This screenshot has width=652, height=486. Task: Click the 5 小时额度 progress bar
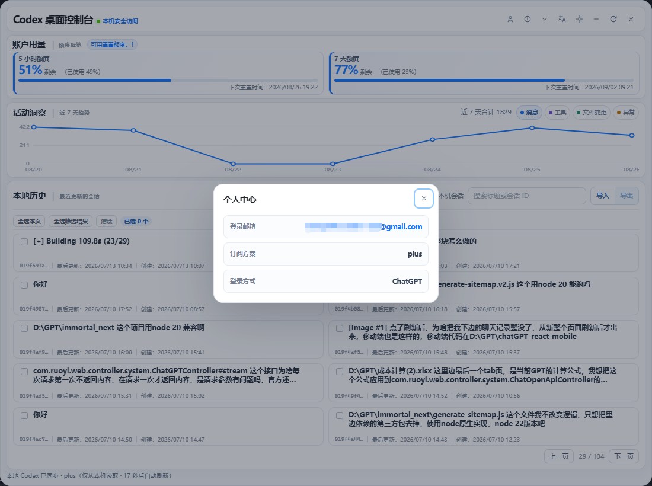(168, 80)
